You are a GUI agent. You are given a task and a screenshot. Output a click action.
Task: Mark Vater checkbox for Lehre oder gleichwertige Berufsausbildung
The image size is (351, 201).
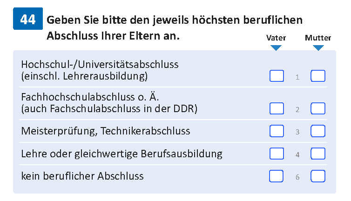[277, 154]
